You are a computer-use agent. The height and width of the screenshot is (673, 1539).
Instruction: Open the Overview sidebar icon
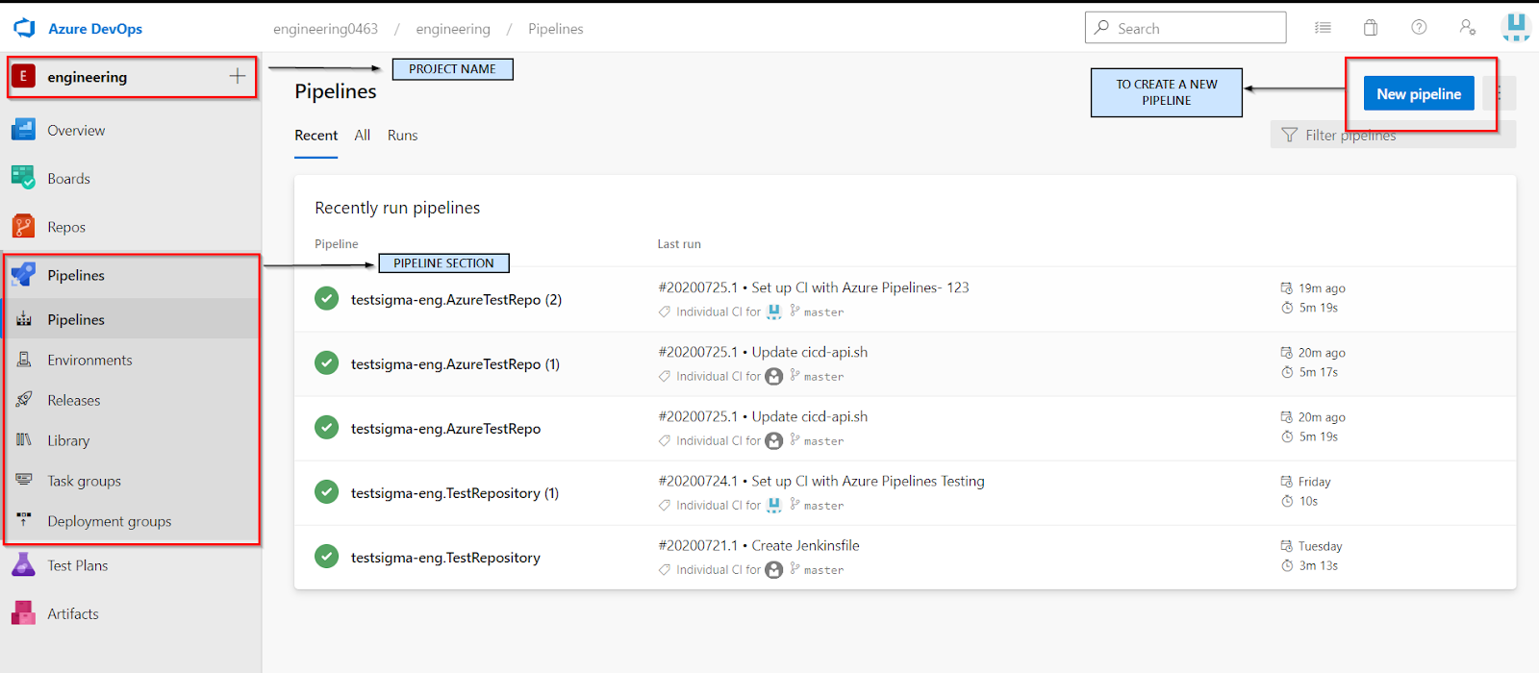pyautogui.click(x=23, y=130)
